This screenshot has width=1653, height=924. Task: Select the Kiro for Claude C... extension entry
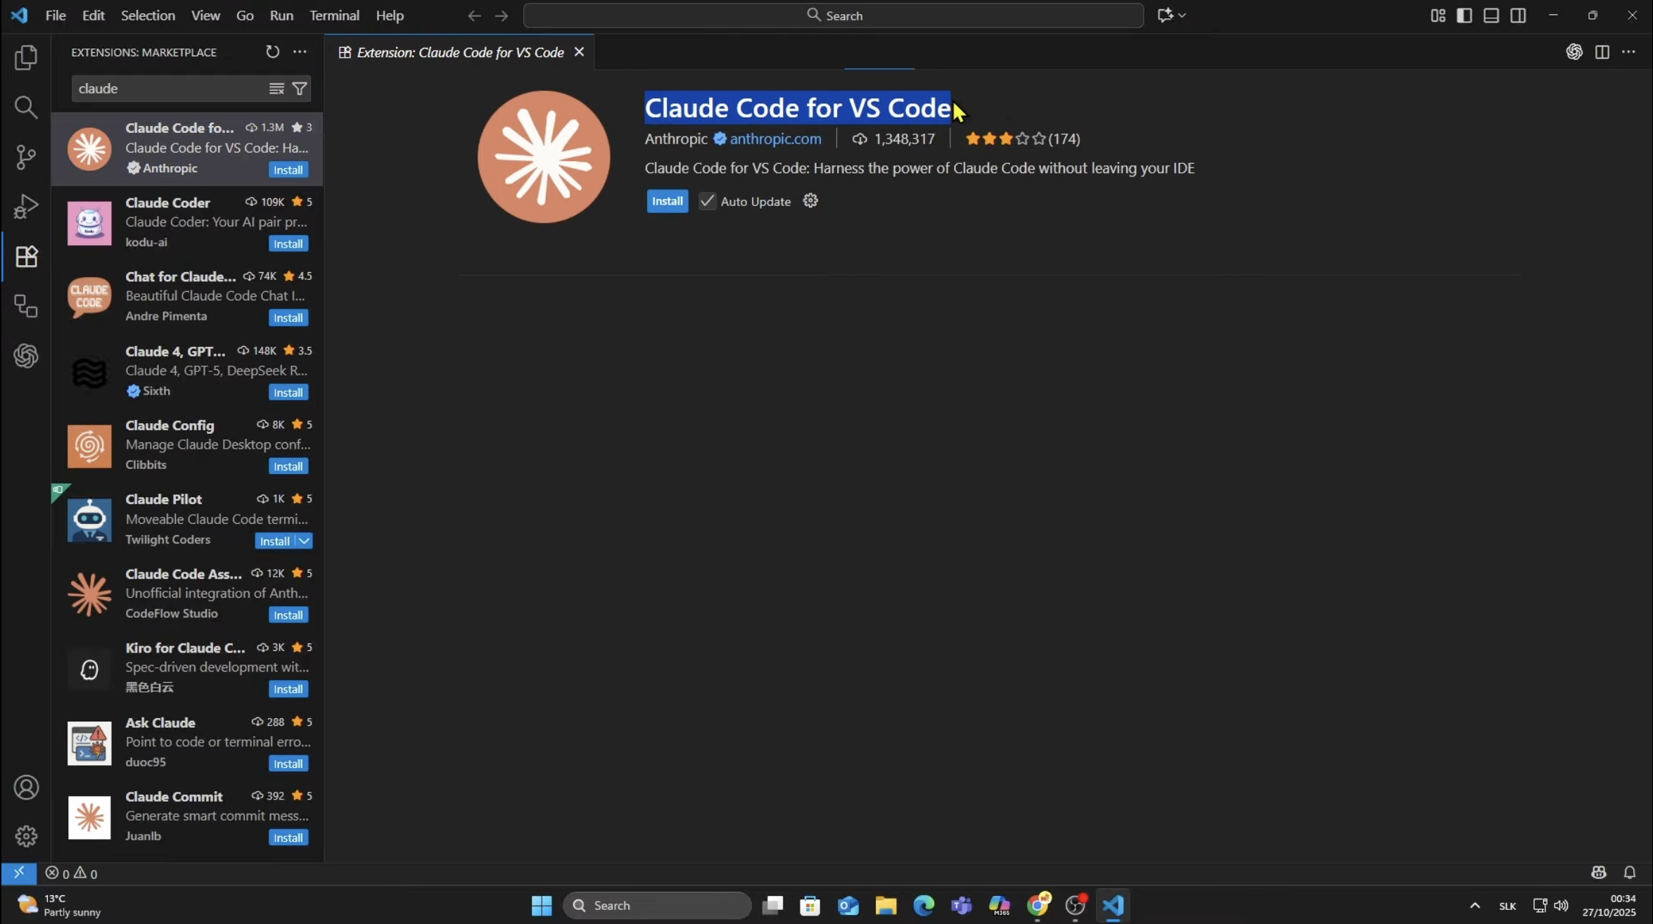tap(187, 668)
